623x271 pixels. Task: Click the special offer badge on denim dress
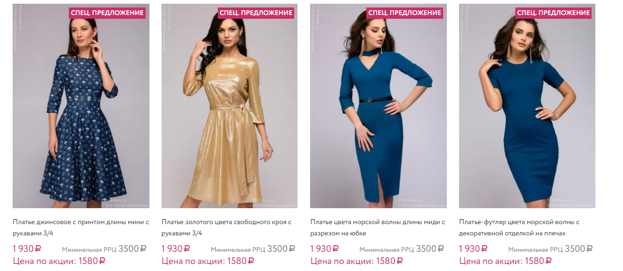[x=107, y=13]
